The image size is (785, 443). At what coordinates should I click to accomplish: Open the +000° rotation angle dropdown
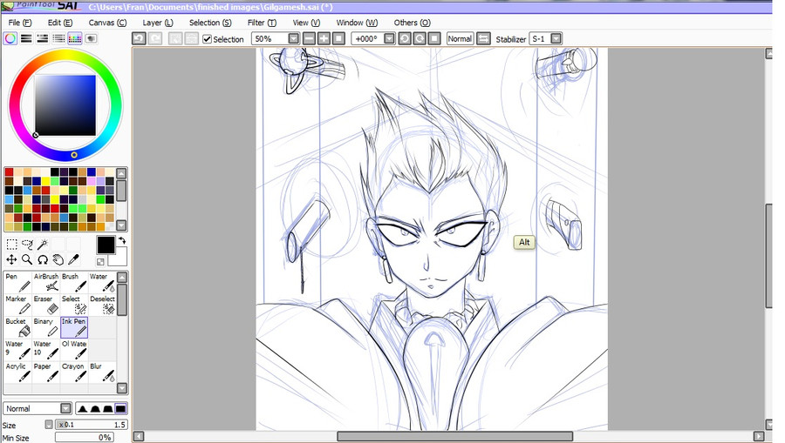(x=390, y=38)
